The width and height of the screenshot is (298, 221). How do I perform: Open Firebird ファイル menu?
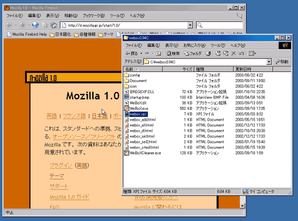(14, 15)
